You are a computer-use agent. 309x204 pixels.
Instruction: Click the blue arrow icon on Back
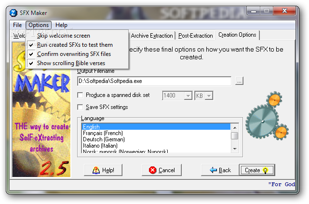[x=213, y=170]
